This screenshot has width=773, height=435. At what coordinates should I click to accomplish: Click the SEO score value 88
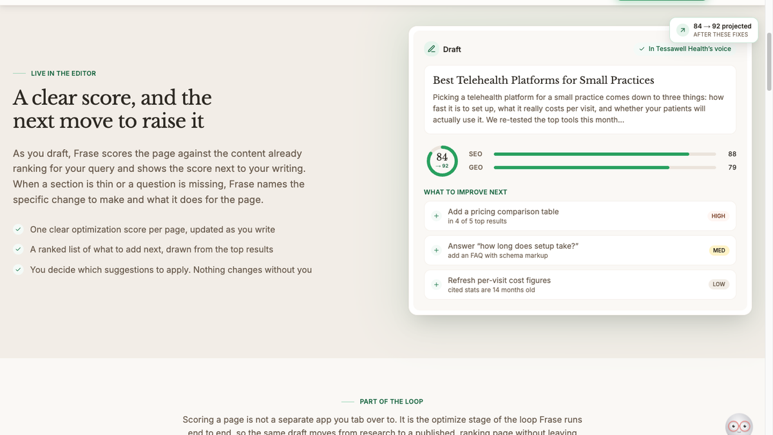click(x=732, y=154)
